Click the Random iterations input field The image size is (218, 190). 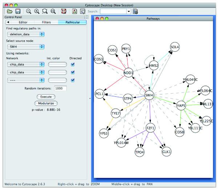coord(60,88)
